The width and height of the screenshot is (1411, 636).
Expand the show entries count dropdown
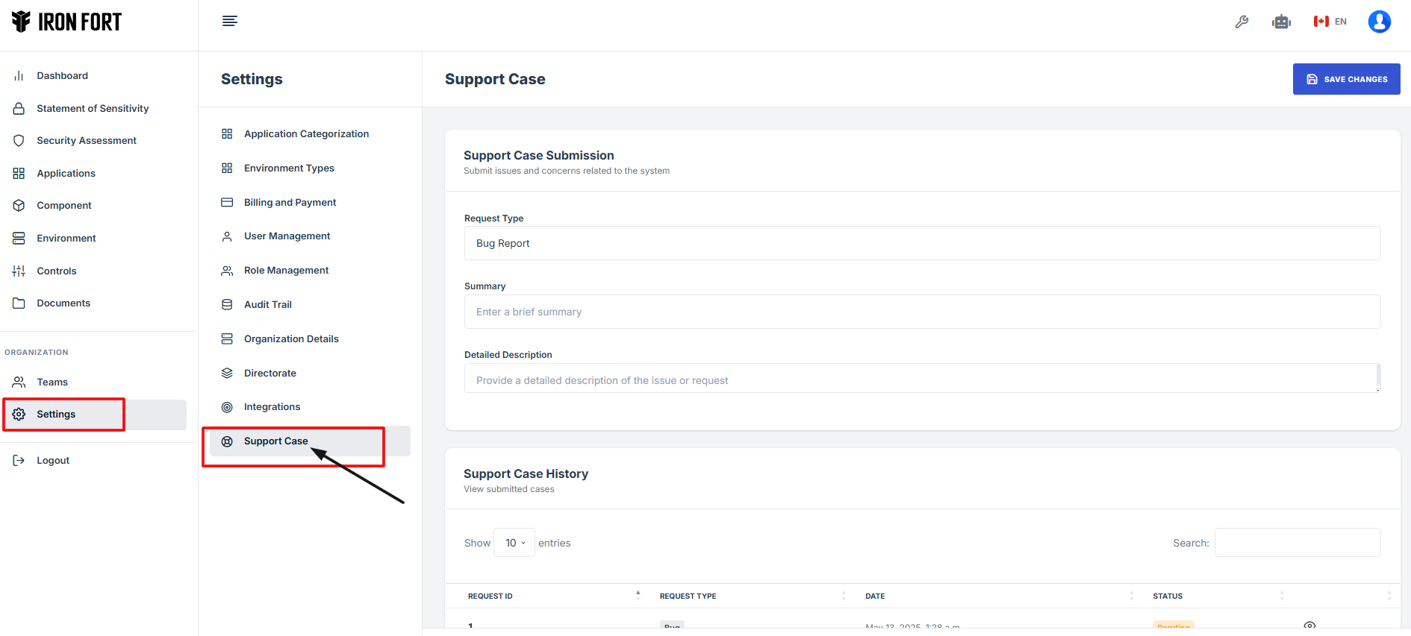[x=514, y=543]
